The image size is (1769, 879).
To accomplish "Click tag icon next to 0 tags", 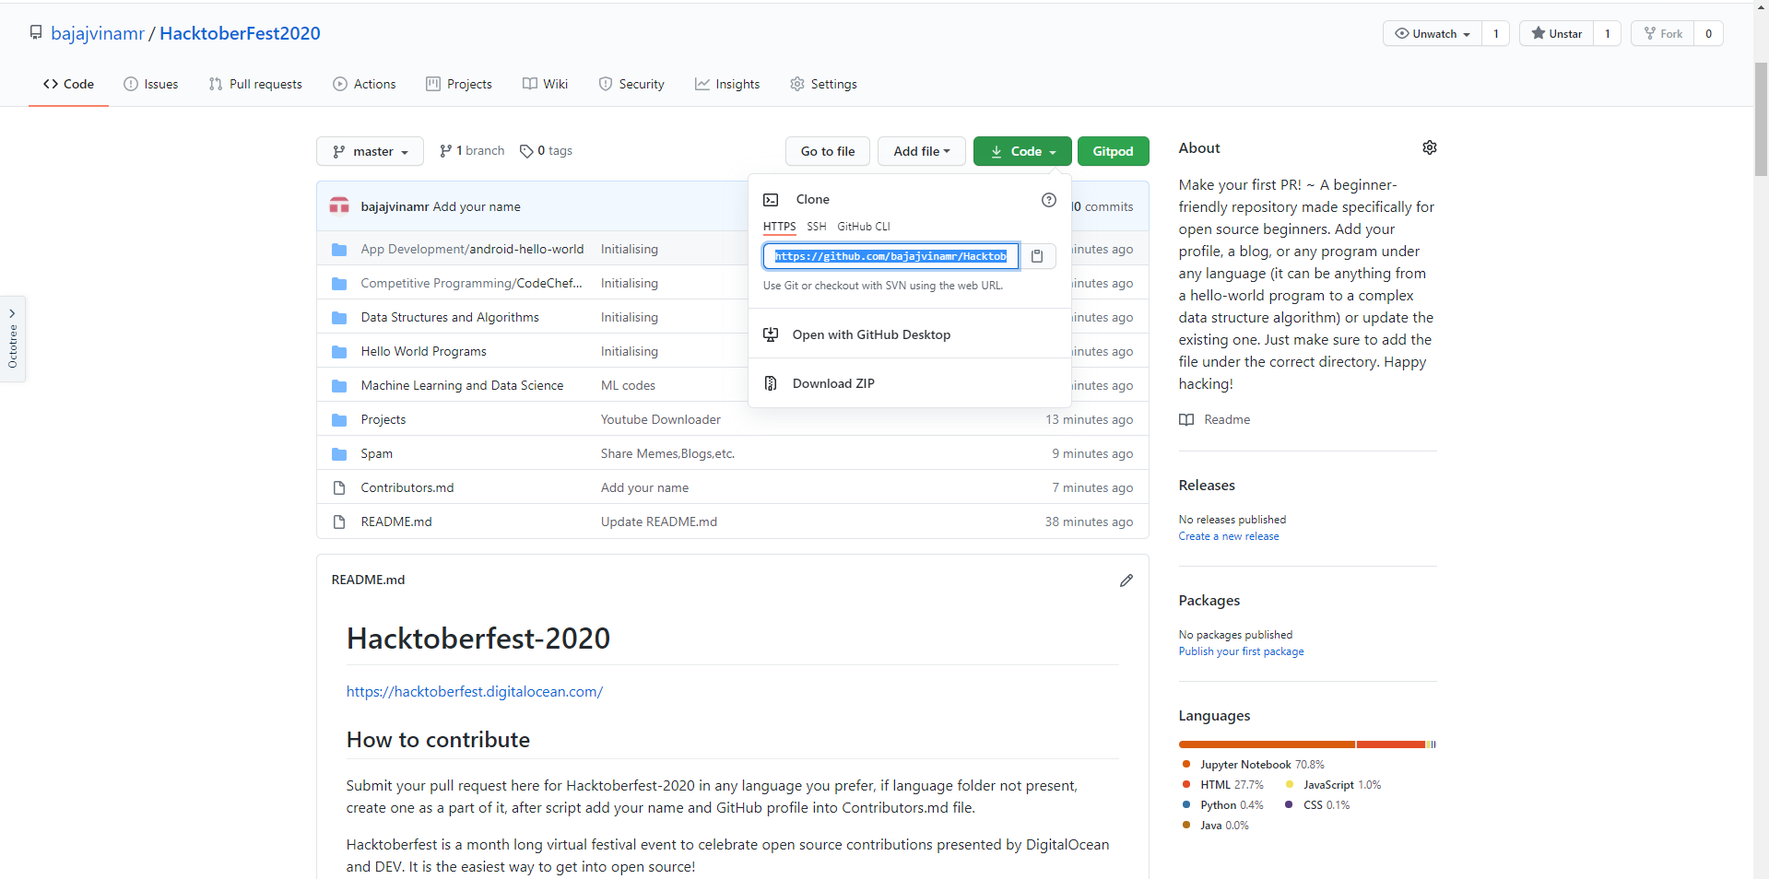I will [526, 151].
